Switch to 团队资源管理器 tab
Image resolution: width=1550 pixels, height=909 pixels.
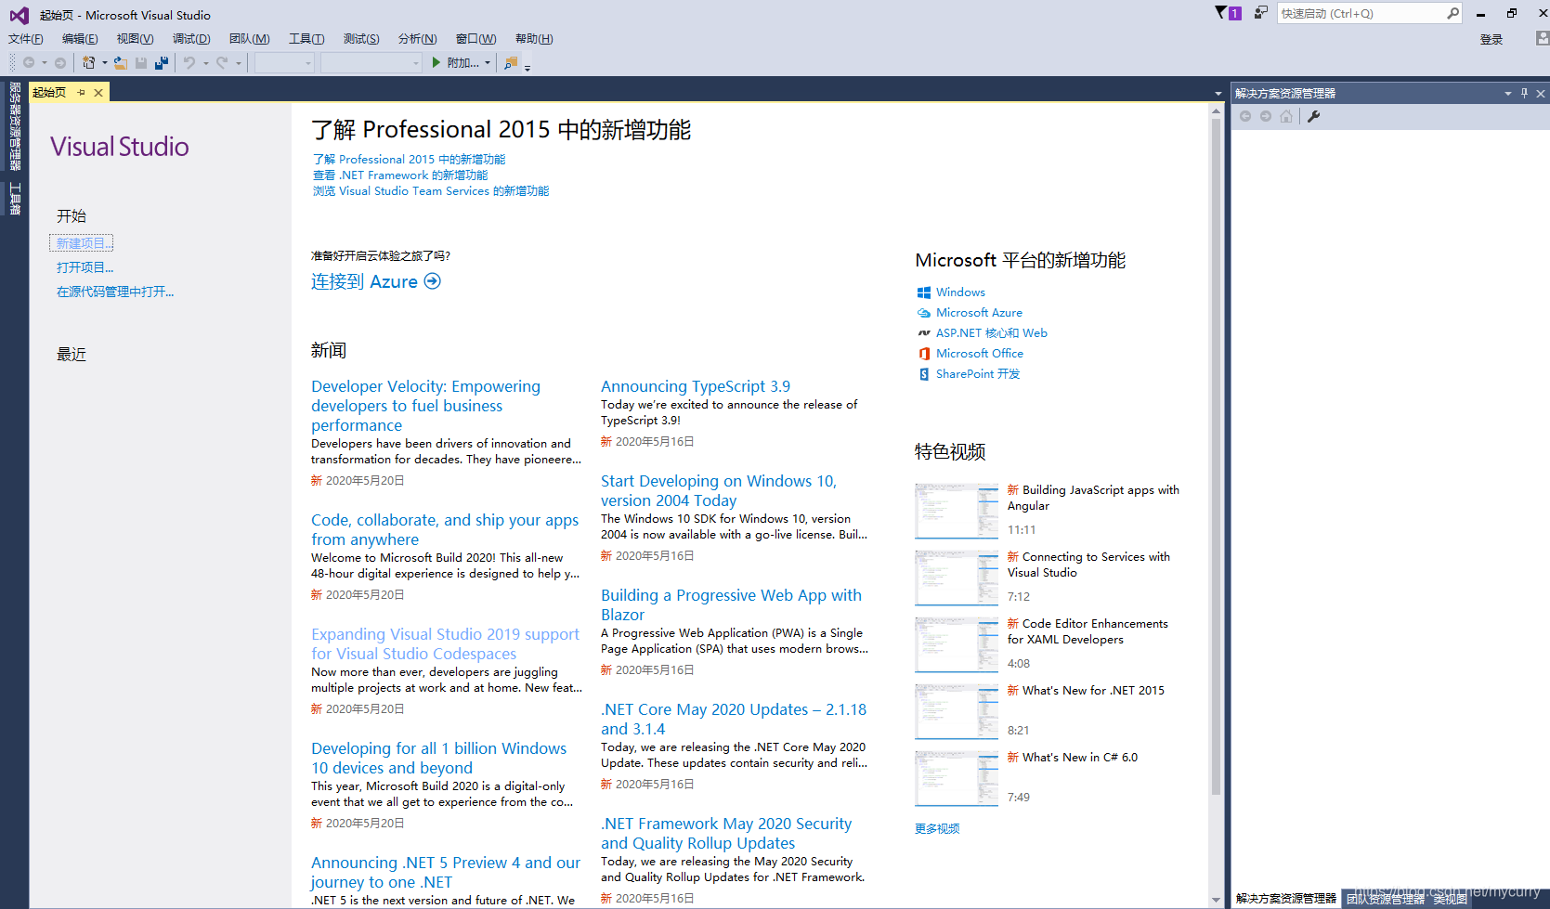click(1386, 898)
